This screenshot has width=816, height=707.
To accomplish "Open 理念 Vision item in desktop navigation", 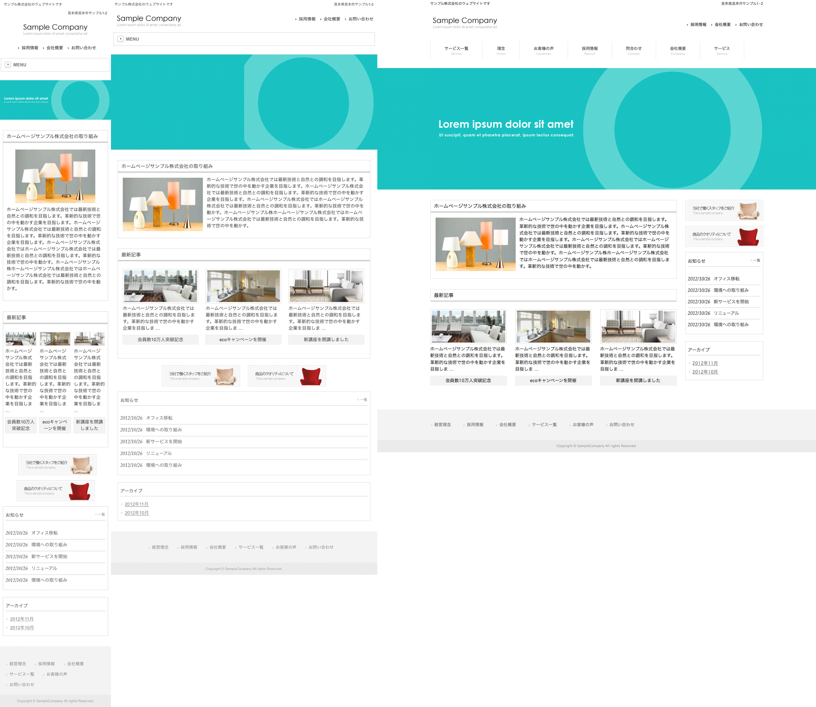I will [501, 50].
